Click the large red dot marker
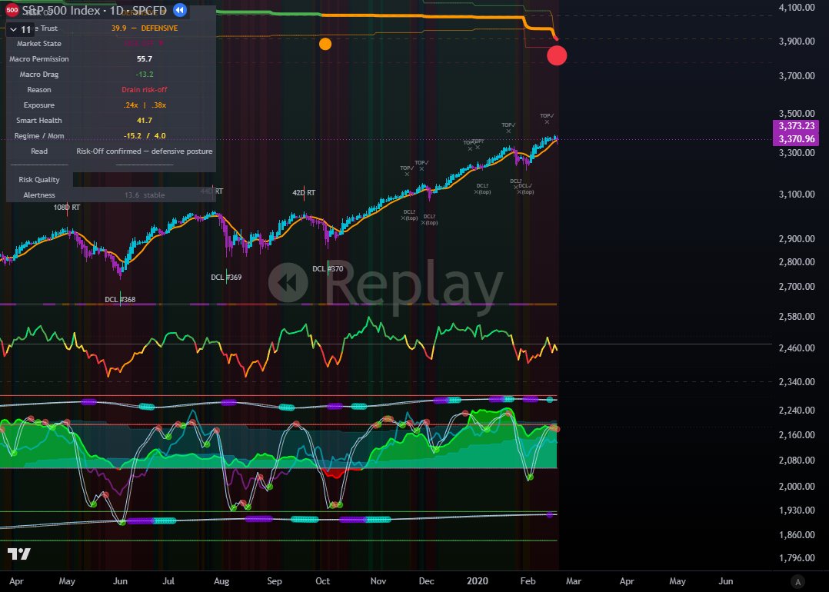Image resolution: width=829 pixels, height=592 pixels. (557, 55)
